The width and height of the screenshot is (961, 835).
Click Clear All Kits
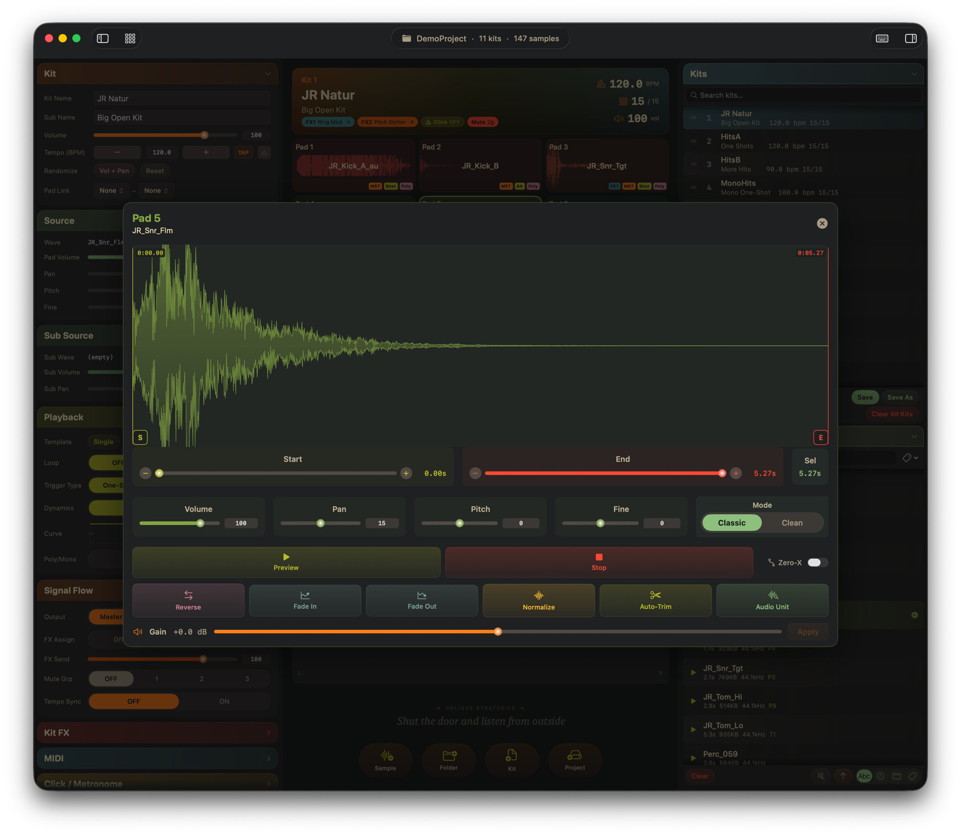click(892, 414)
